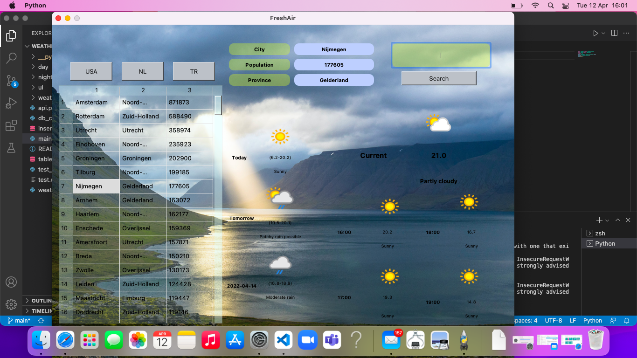Open the Run and Debug view
The width and height of the screenshot is (637, 358).
[x=11, y=103]
